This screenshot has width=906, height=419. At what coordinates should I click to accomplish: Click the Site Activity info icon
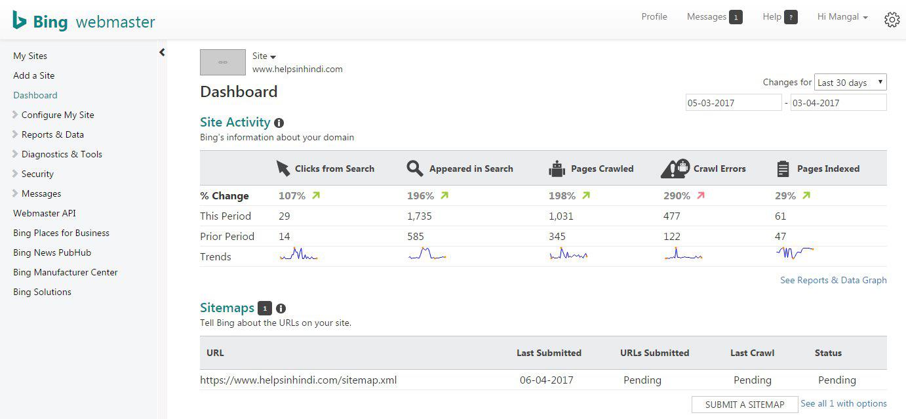[x=279, y=123]
